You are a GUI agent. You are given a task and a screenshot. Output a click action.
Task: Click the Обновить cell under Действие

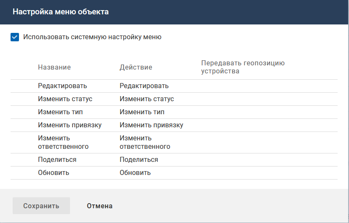pos(135,173)
